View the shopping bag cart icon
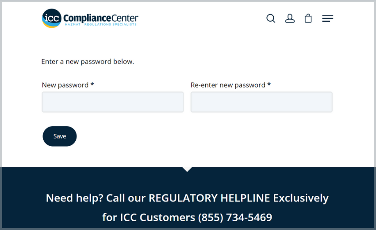376x230 pixels. 308,19
